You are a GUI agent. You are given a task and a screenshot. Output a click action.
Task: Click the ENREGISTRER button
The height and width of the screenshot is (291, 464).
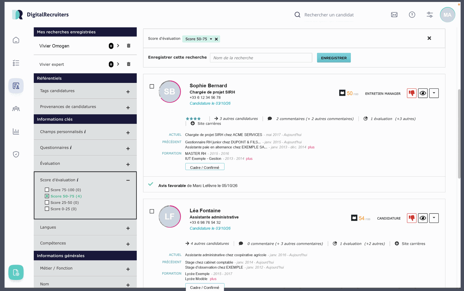click(x=334, y=58)
